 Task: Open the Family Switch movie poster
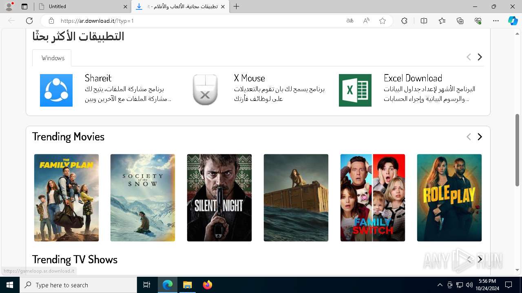[373, 198]
